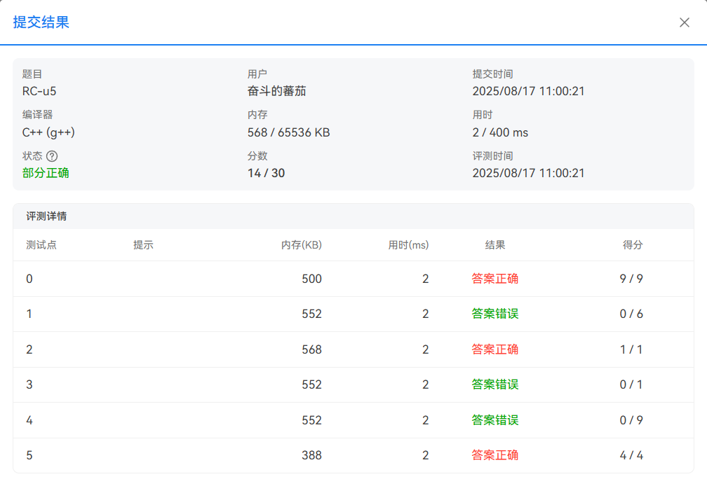The height and width of the screenshot is (479, 707).
Task: Click 答案正确 result for test point 0
Action: point(494,279)
